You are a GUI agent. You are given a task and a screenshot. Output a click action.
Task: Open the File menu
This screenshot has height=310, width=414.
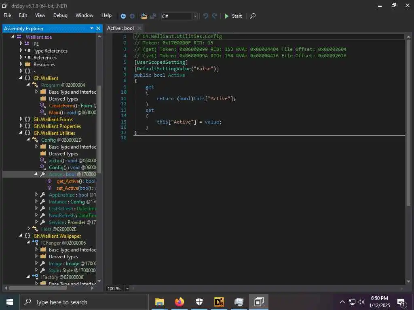(x=7, y=15)
